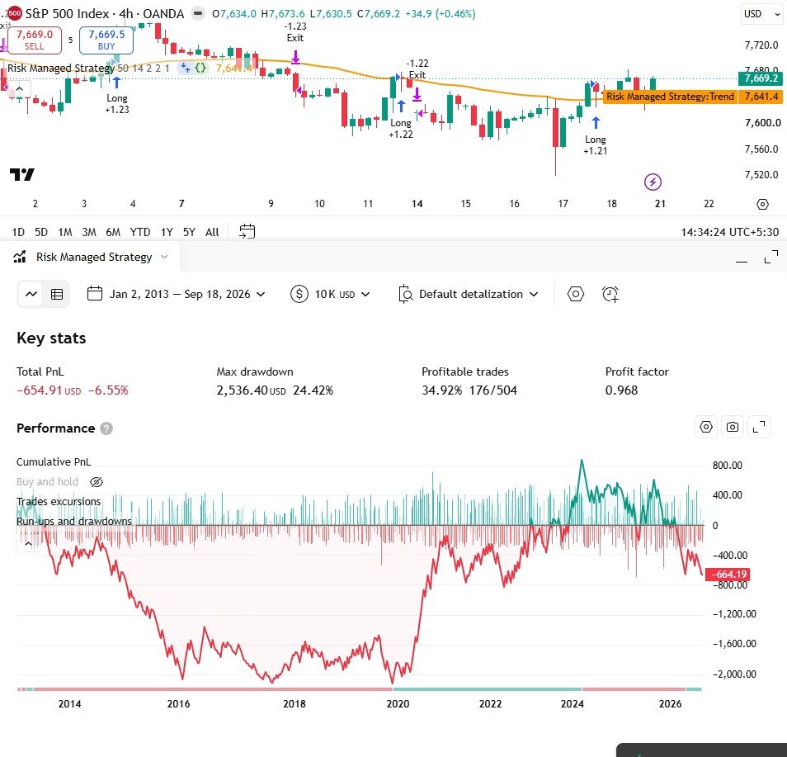This screenshot has width=787, height=757.
Task: Click the detalization magnifier icon
Action: tap(405, 295)
